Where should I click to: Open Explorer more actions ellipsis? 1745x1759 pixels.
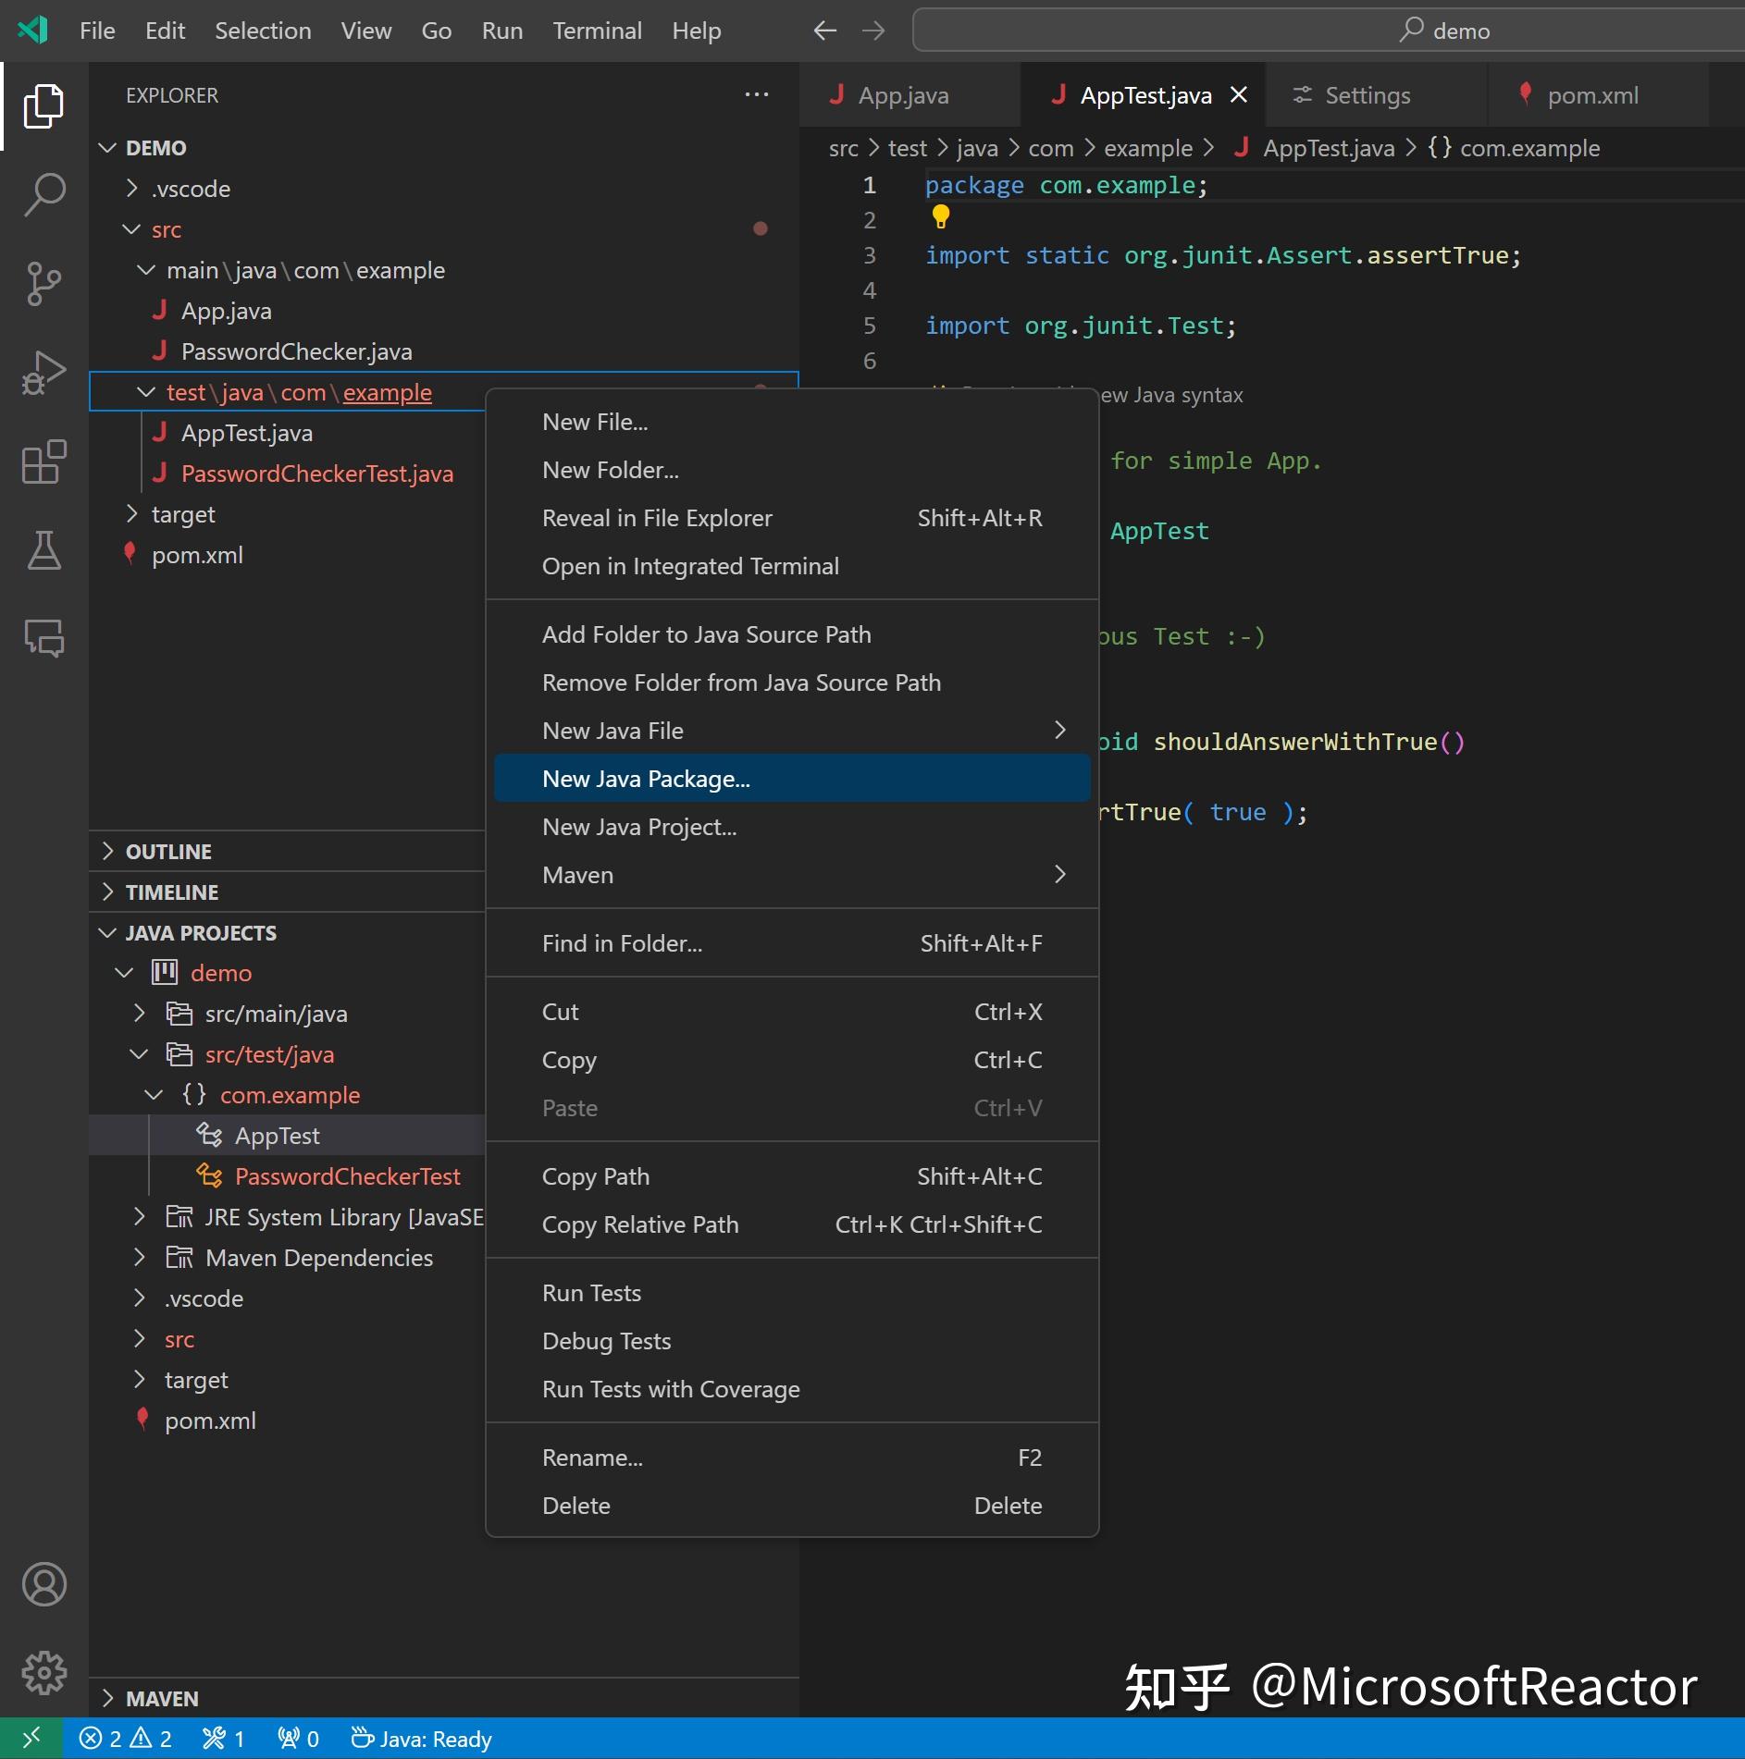click(757, 94)
